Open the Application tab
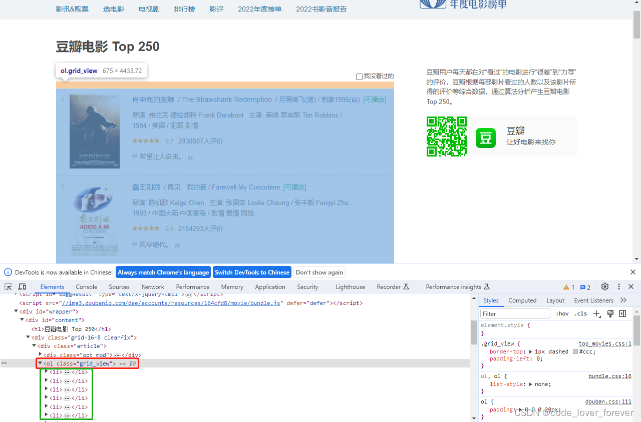Image resolution: width=641 pixels, height=422 pixels. click(270, 286)
